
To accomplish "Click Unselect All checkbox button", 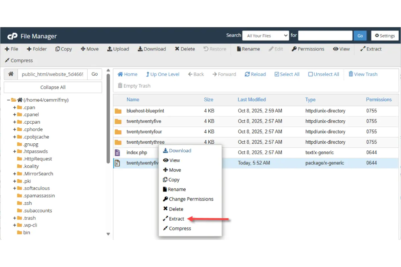I will tap(310, 74).
